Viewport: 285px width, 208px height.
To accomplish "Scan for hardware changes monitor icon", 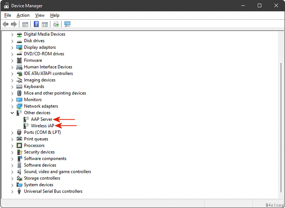I will click(x=67, y=24).
